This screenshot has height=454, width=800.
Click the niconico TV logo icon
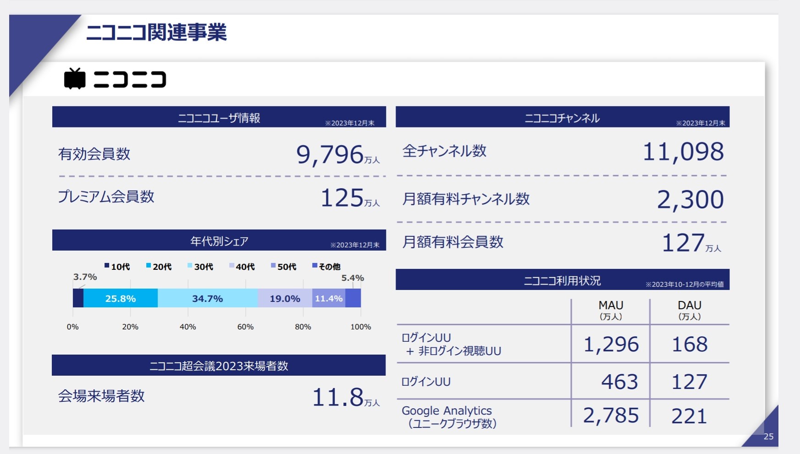pyautogui.click(x=75, y=78)
